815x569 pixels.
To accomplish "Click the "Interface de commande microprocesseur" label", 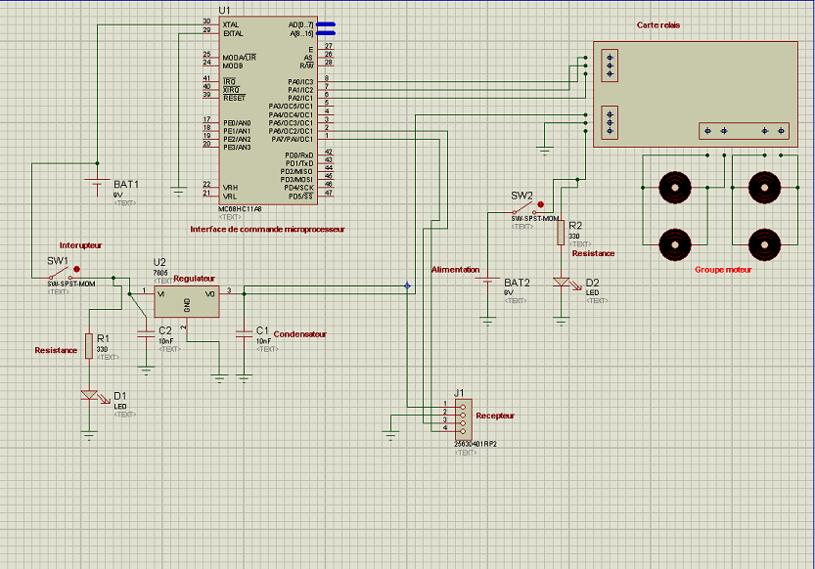I will click(x=267, y=229).
